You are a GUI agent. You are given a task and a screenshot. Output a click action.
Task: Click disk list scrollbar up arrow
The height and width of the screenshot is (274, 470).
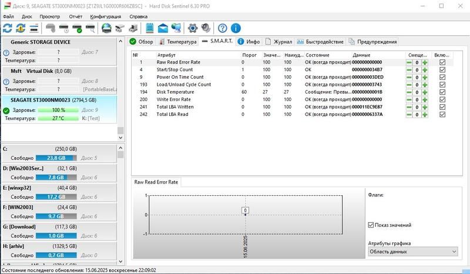(120, 41)
